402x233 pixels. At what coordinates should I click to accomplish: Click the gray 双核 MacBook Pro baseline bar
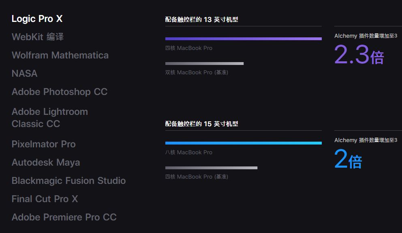tap(204, 63)
